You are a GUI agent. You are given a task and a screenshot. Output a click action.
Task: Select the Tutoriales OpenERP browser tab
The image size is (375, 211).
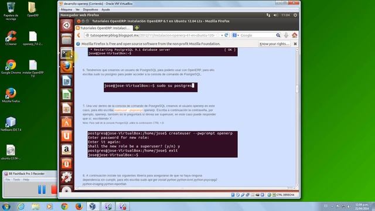click(x=104, y=28)
